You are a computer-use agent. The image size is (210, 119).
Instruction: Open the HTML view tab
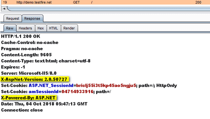pyautogui.click(x=53, y=28)
